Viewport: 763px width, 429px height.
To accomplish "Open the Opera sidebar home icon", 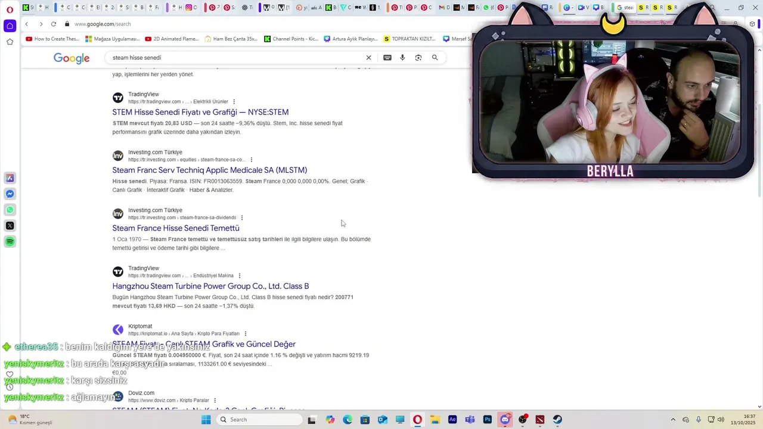I will pyautogui.click(x=10, y=26).
